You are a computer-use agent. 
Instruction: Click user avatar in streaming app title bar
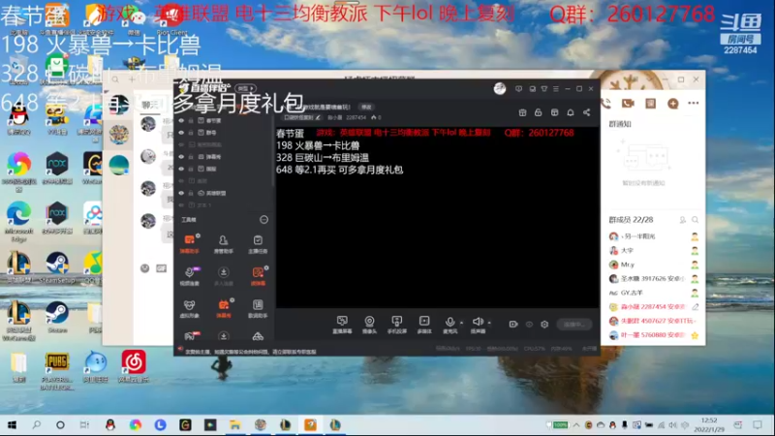[x=500, y=88]
